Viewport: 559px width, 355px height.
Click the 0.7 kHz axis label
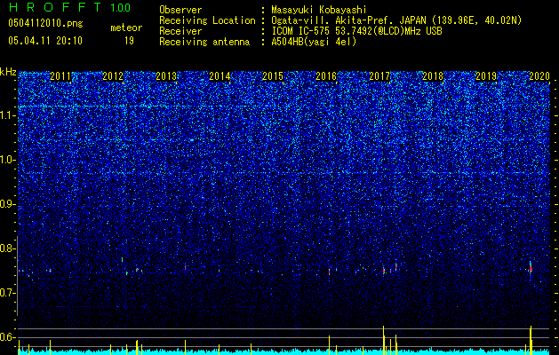(7, 293)
